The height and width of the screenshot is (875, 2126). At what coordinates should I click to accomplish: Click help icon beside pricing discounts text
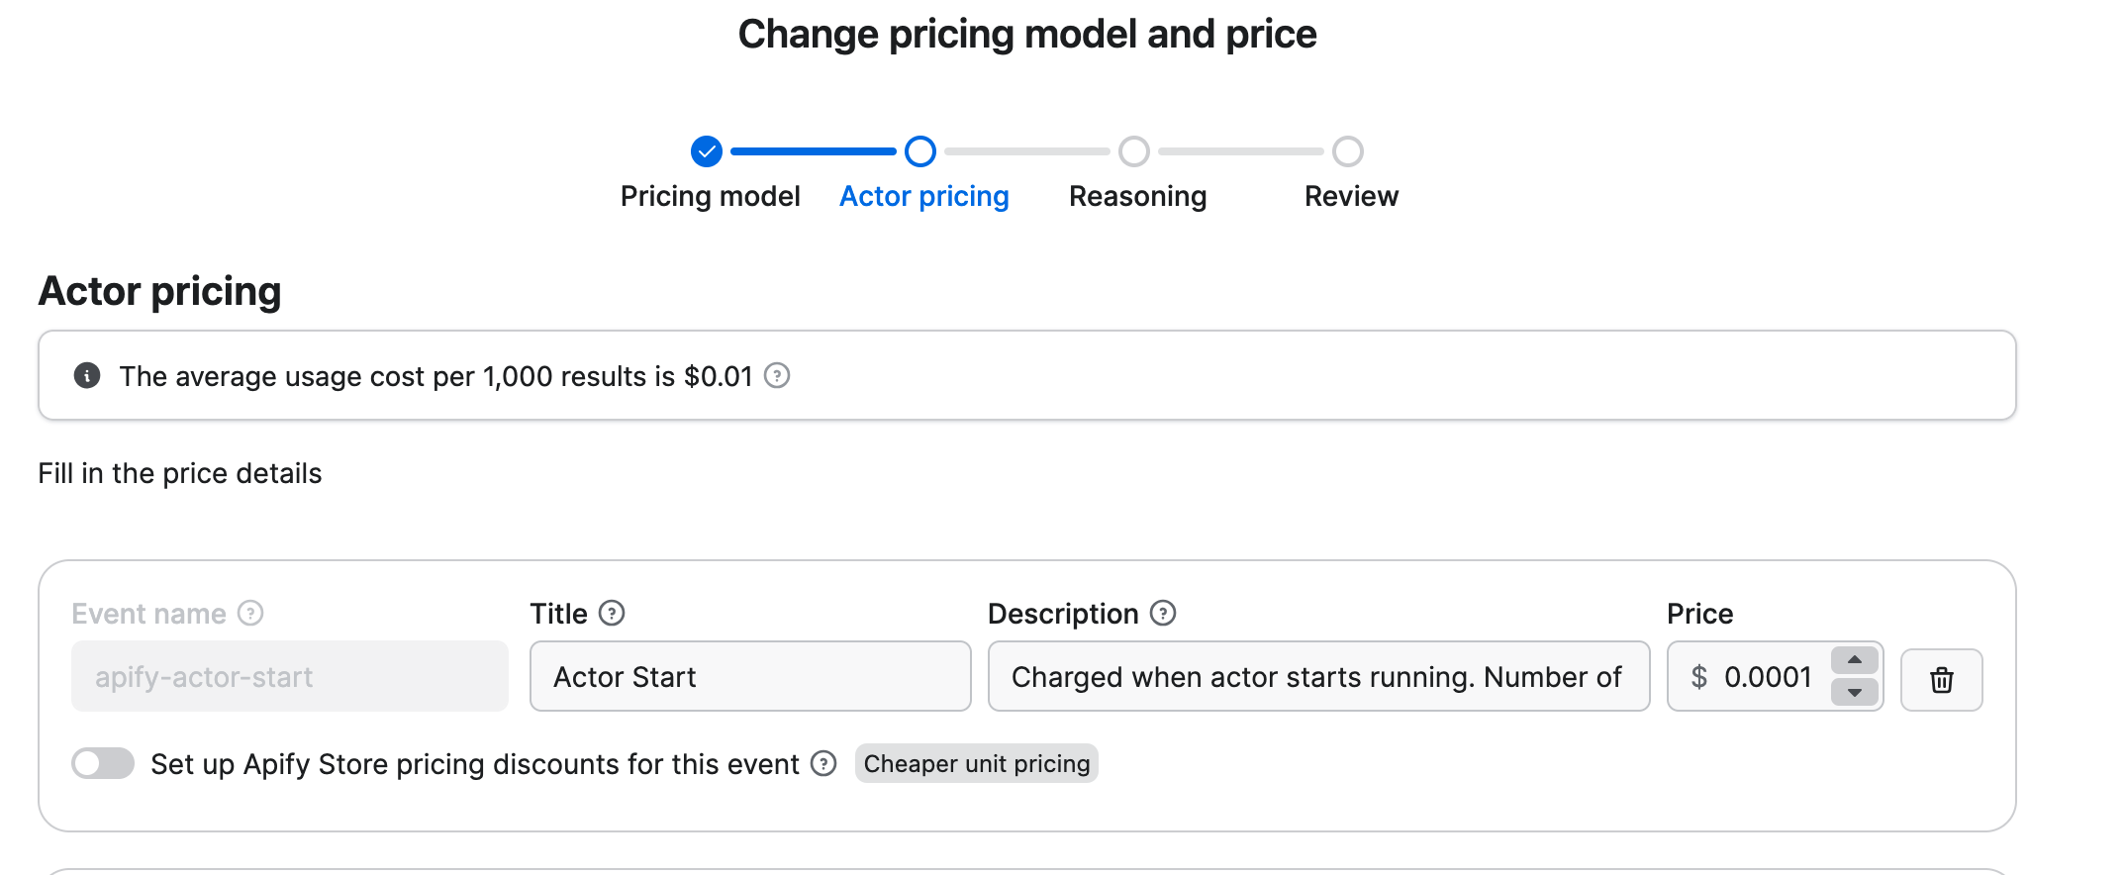pyautogui.click(x=823, y=764)
